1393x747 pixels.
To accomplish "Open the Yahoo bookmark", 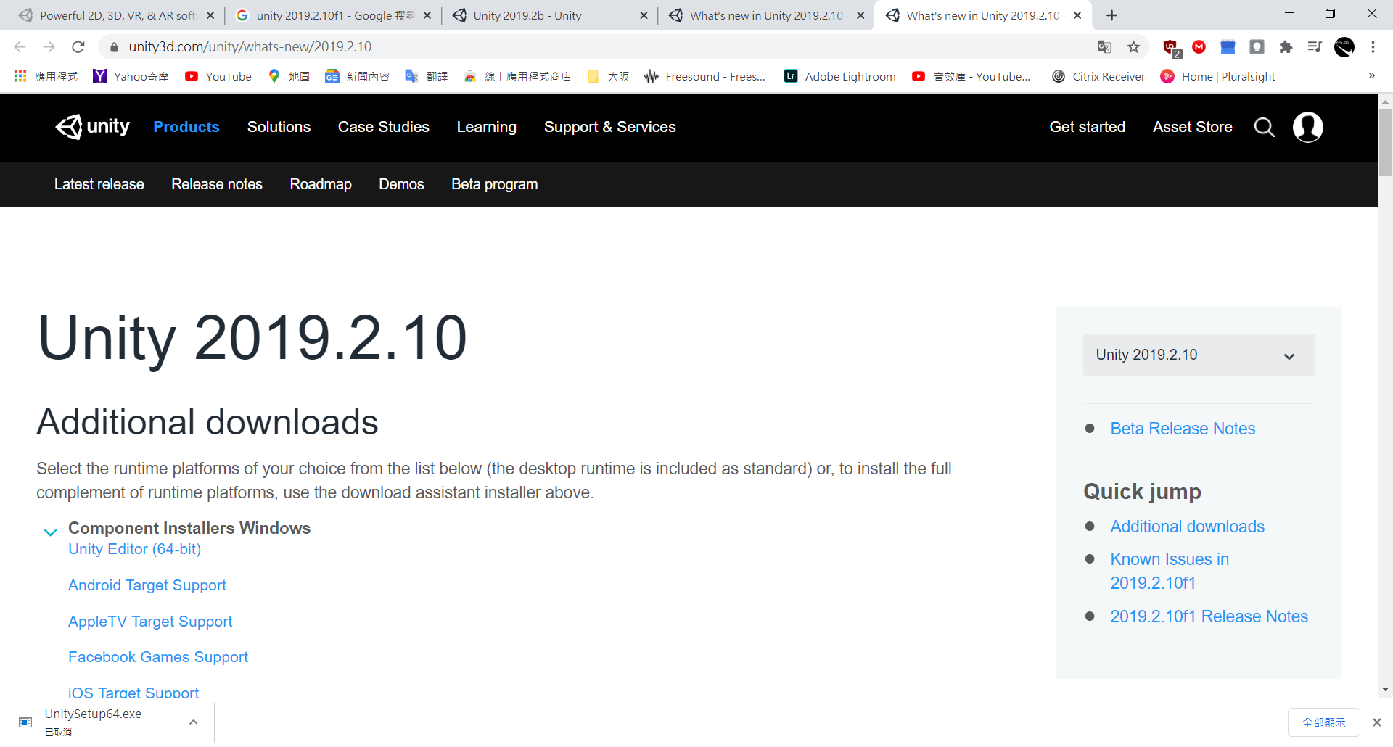I will point(131,76).
